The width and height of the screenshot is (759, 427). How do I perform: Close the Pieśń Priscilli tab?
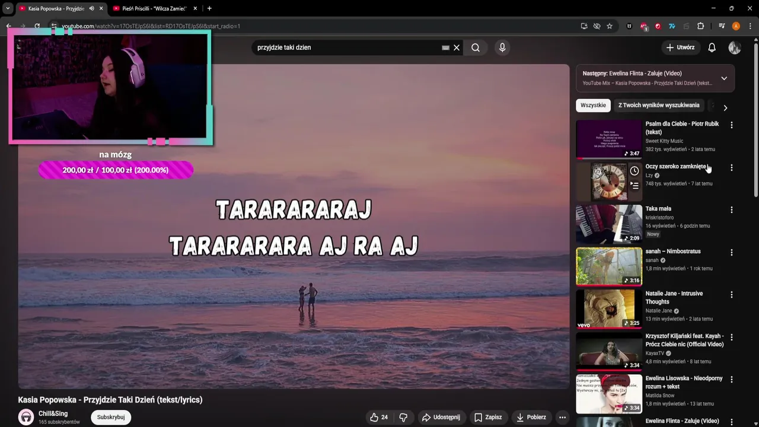point(196,8)
